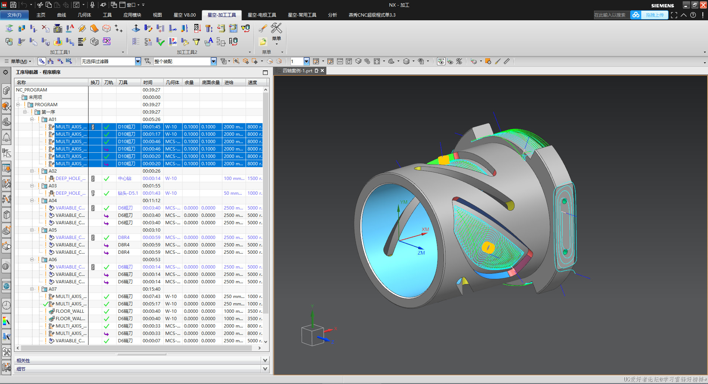Click the yellow screw tool icon
Viewport: 708px width, 384px height.
coord(209,28)
